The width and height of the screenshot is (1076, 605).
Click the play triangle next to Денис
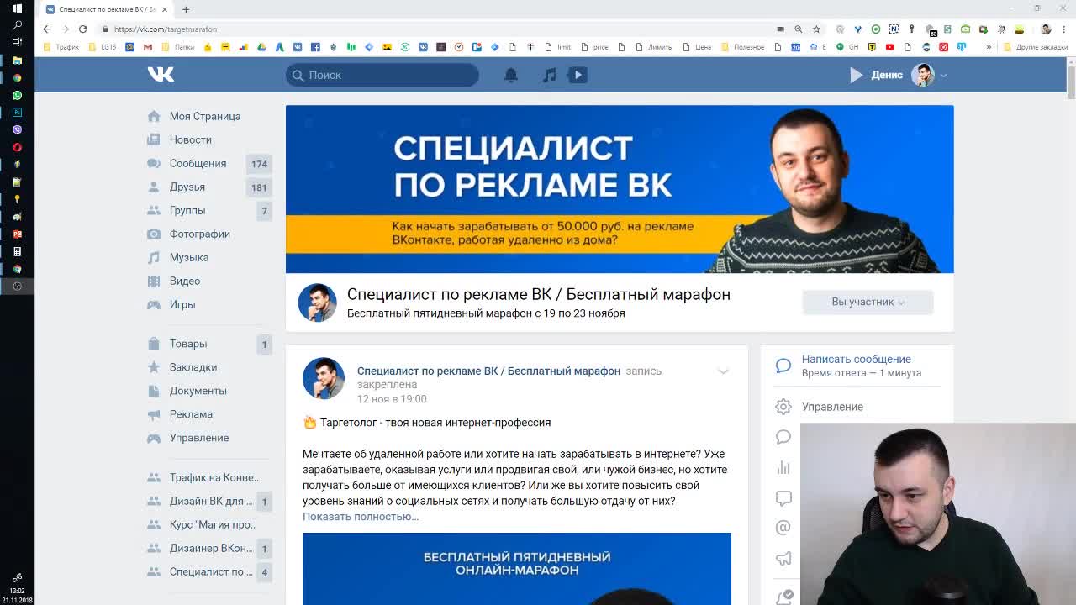click(x=856, y=75)
